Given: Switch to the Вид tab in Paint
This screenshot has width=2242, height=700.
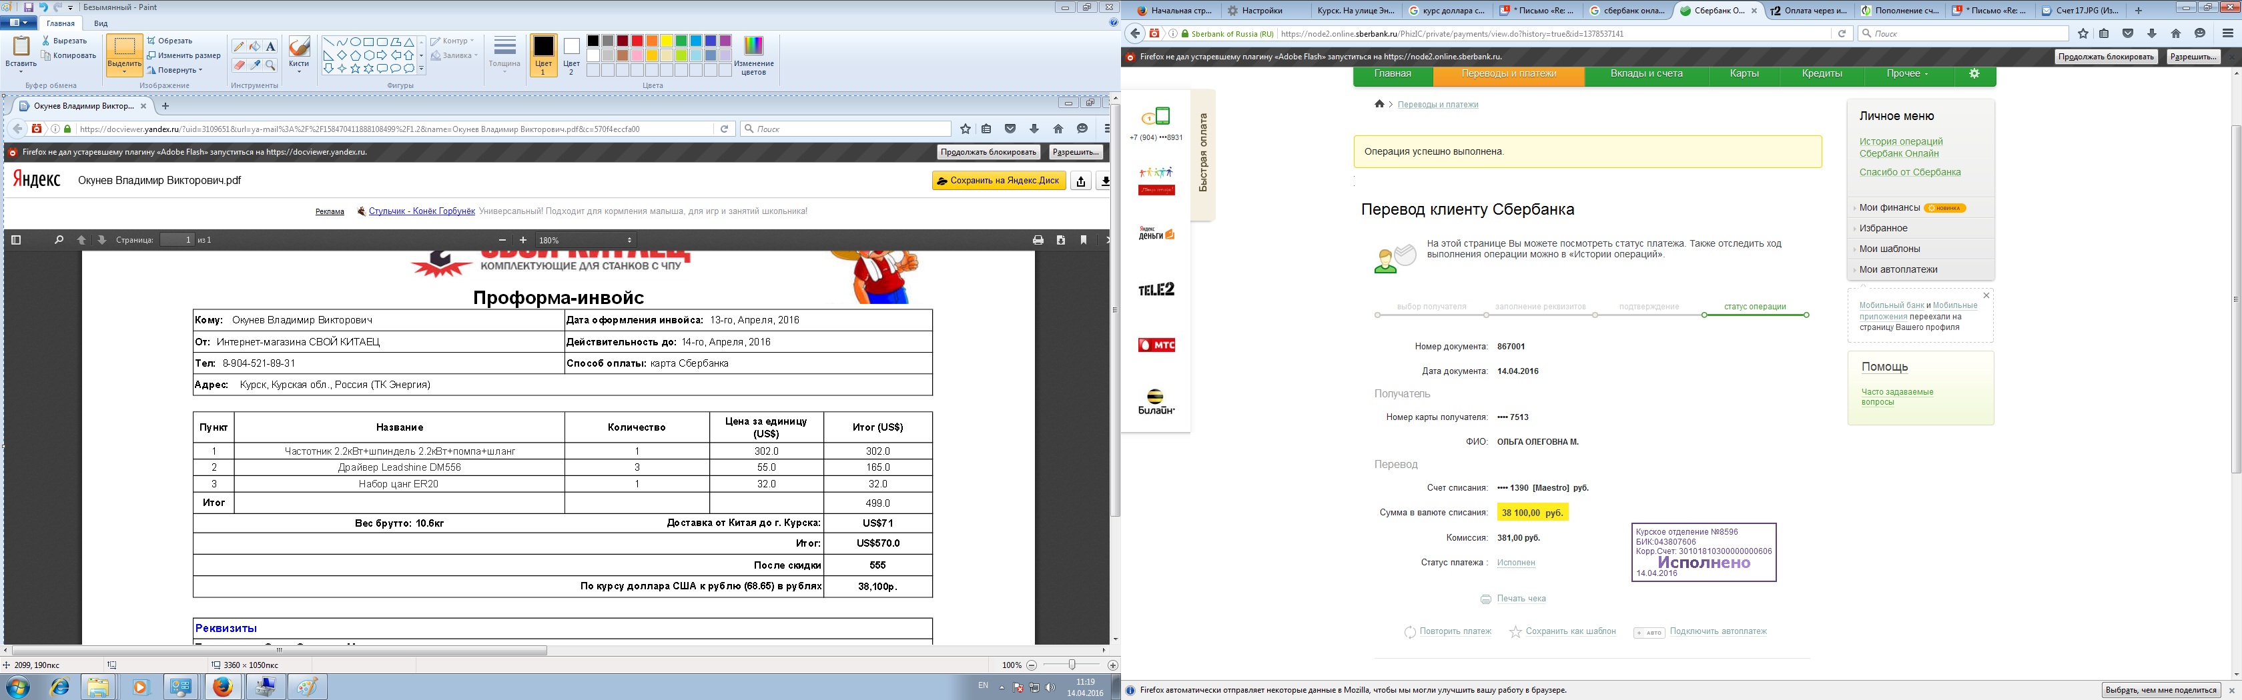Looking at the screenshot, I should [101, 23].
